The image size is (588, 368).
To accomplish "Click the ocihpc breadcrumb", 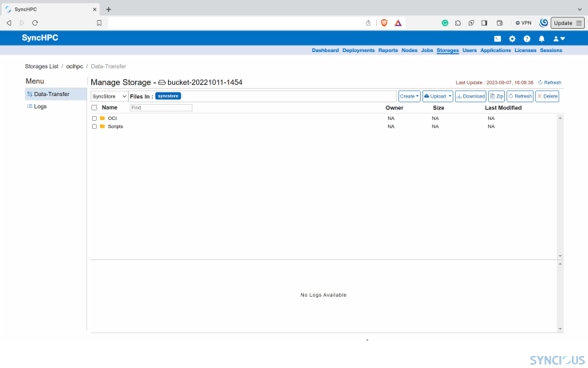I will click(x=74, y=66).
